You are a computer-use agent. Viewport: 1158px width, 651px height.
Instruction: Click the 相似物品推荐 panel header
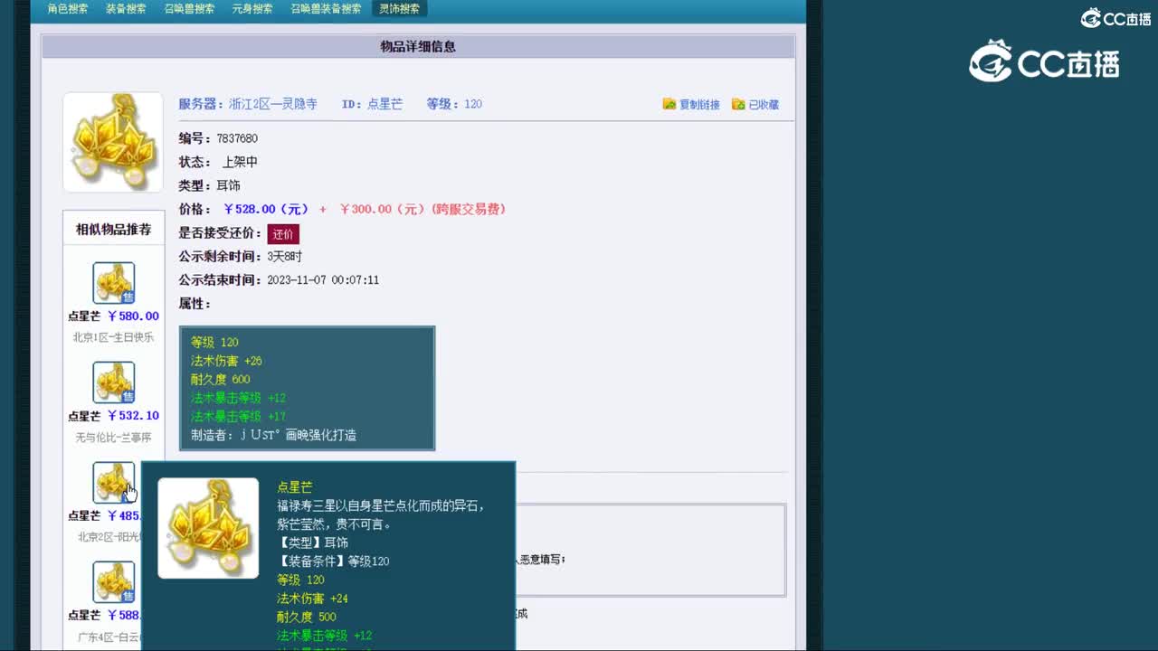click(112, 227)
